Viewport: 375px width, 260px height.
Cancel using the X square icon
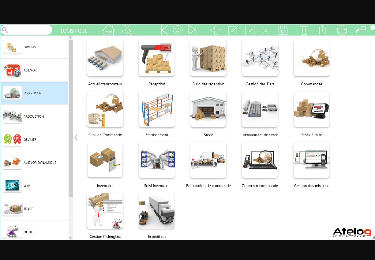pyautogui.click(x=265, y=30)
